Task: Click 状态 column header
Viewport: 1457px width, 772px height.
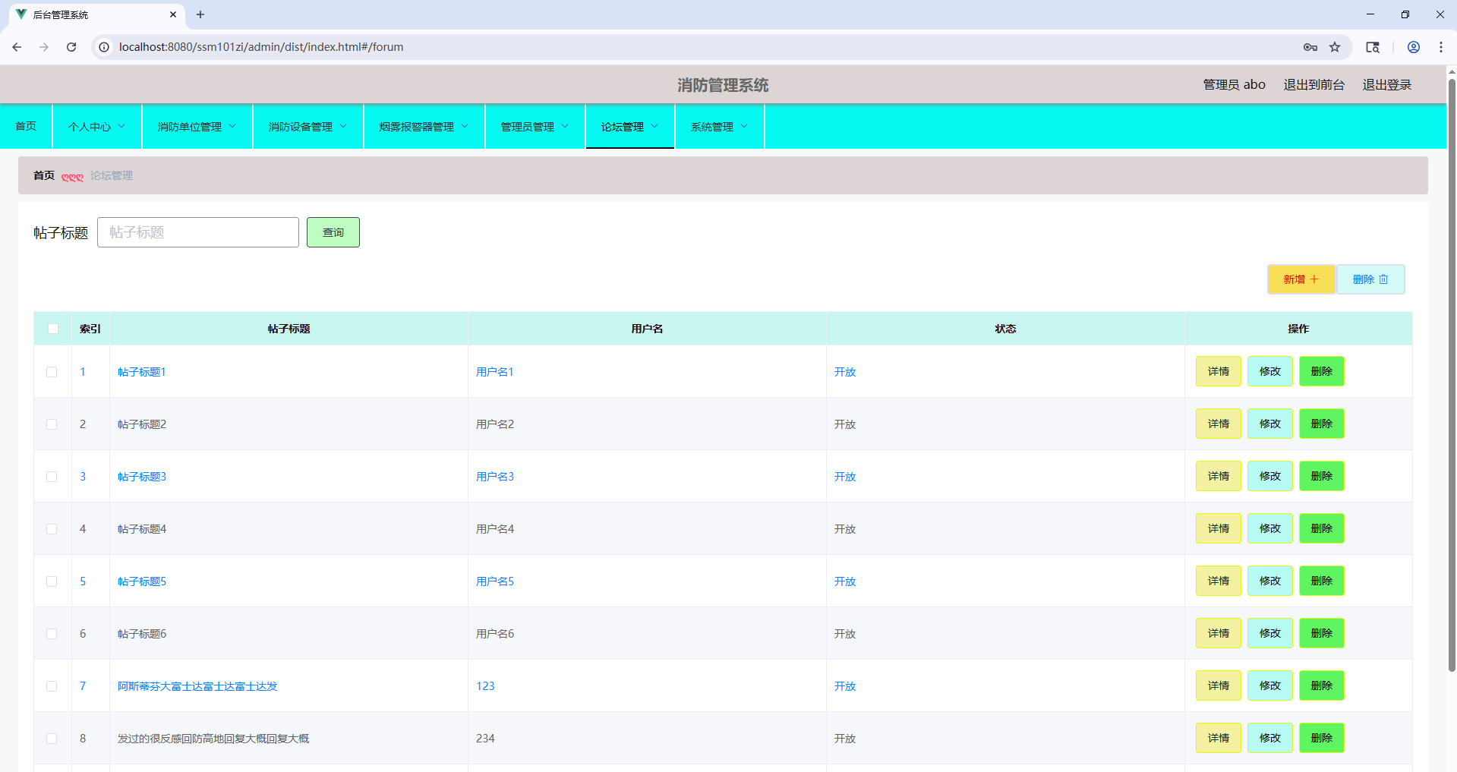Action: pos(1005,329)
